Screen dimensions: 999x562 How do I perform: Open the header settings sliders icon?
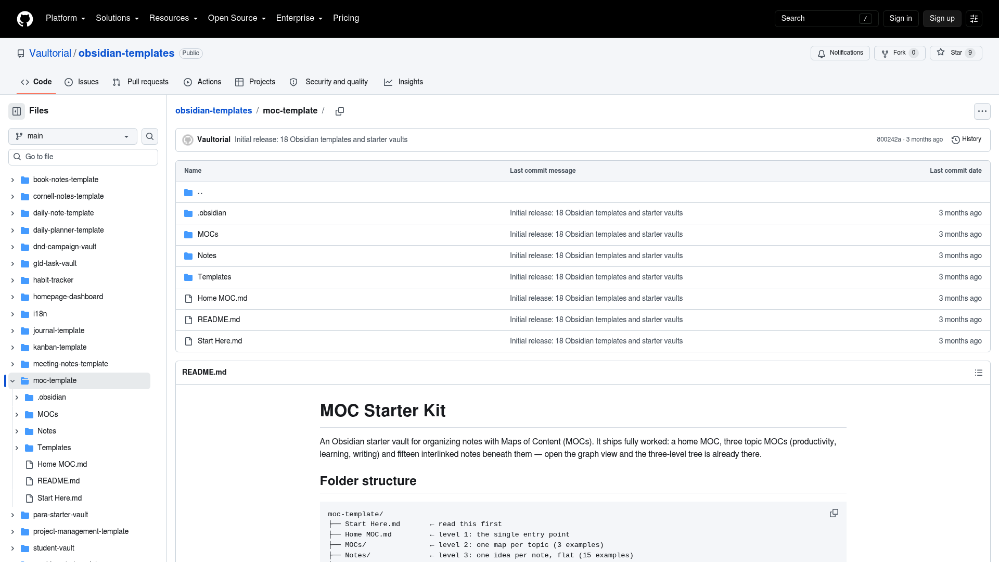(x=974, y=19)
